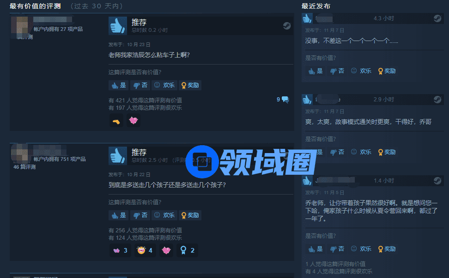Vote 是 on the 老师我家浩辰 review

coord(119,85)
